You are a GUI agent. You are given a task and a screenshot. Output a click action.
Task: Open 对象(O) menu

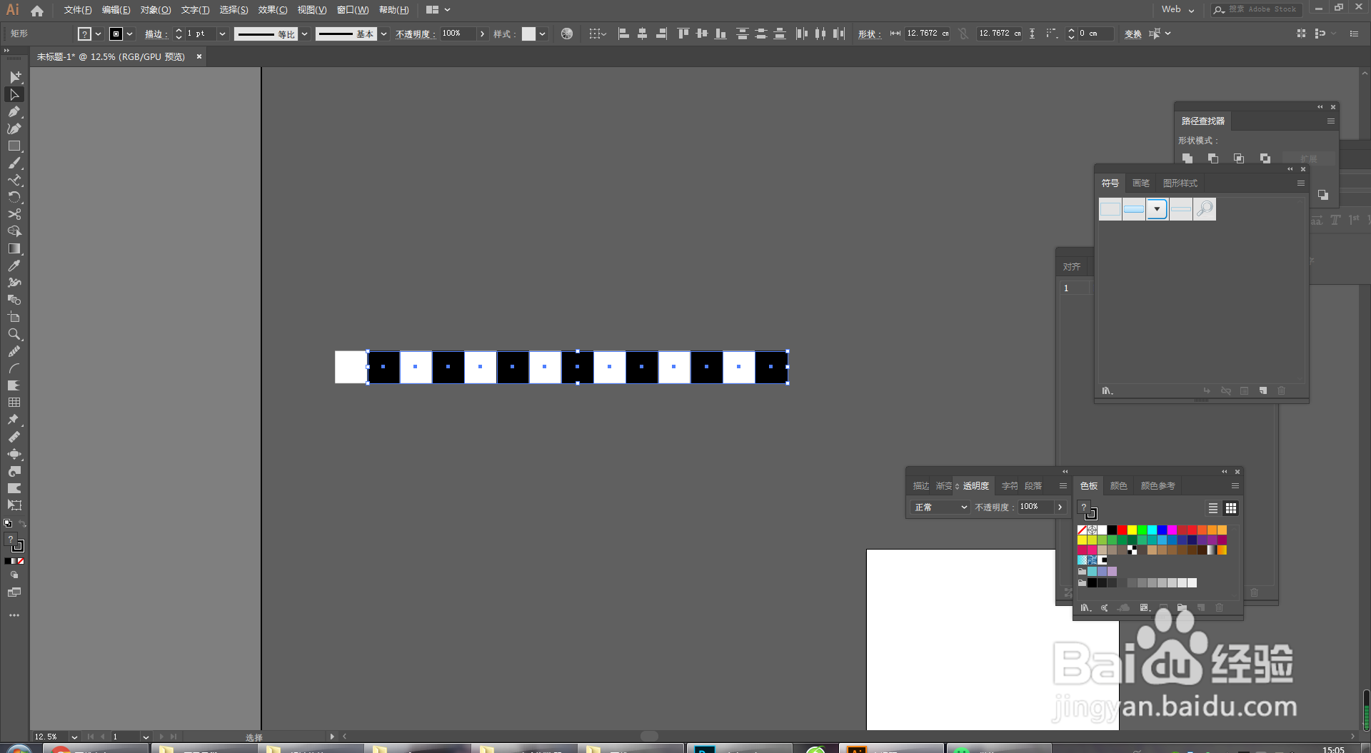point(156,10)
